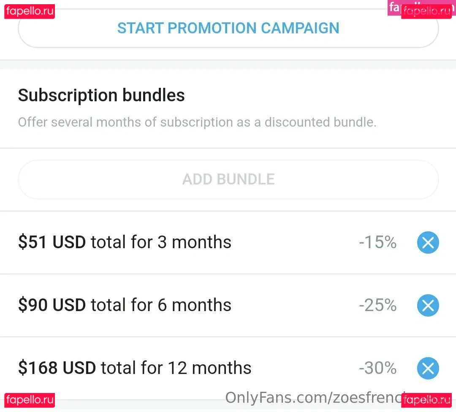Click the bold $168 USD price
The height and width of the screenshot is (412, 456).
[x=57, y=368]
